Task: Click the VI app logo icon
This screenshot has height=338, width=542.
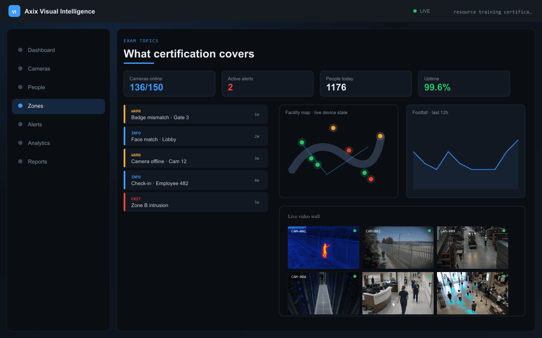Action: pyautogui.click(x=14, y=11)
